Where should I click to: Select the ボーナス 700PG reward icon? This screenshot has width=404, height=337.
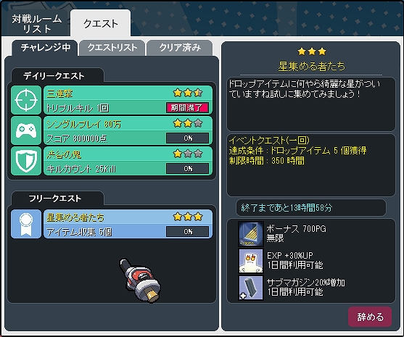251,234
